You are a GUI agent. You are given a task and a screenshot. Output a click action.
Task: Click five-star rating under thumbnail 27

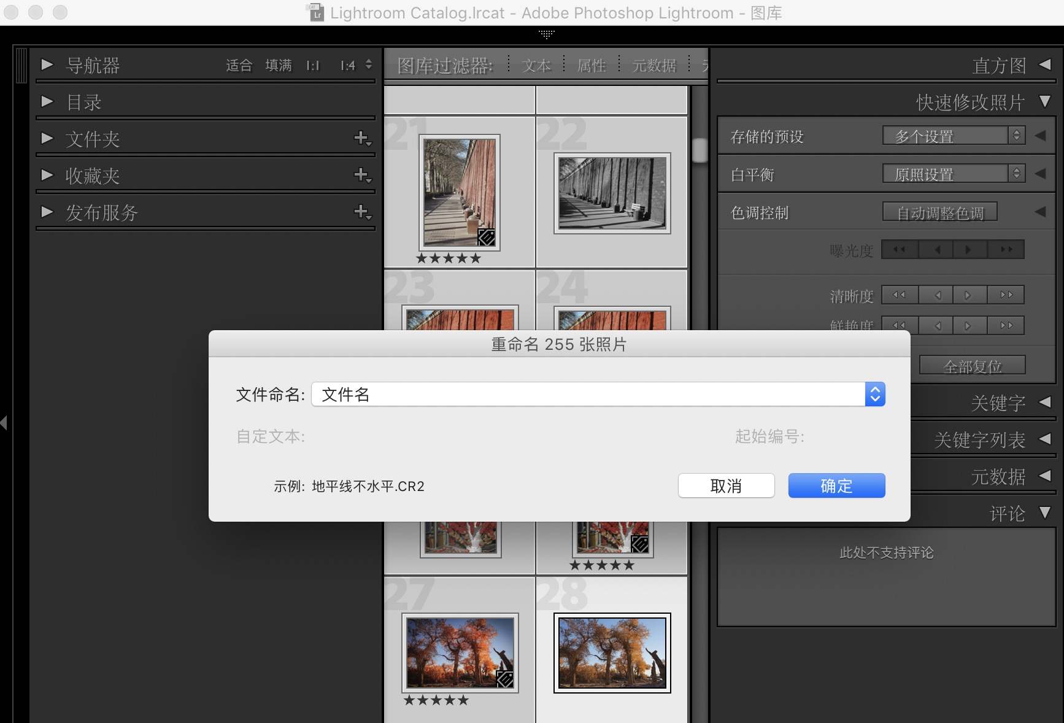436,700
